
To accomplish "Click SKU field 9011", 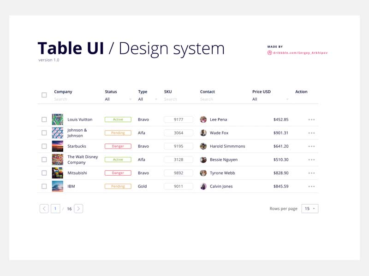I will tap(179, 186).
